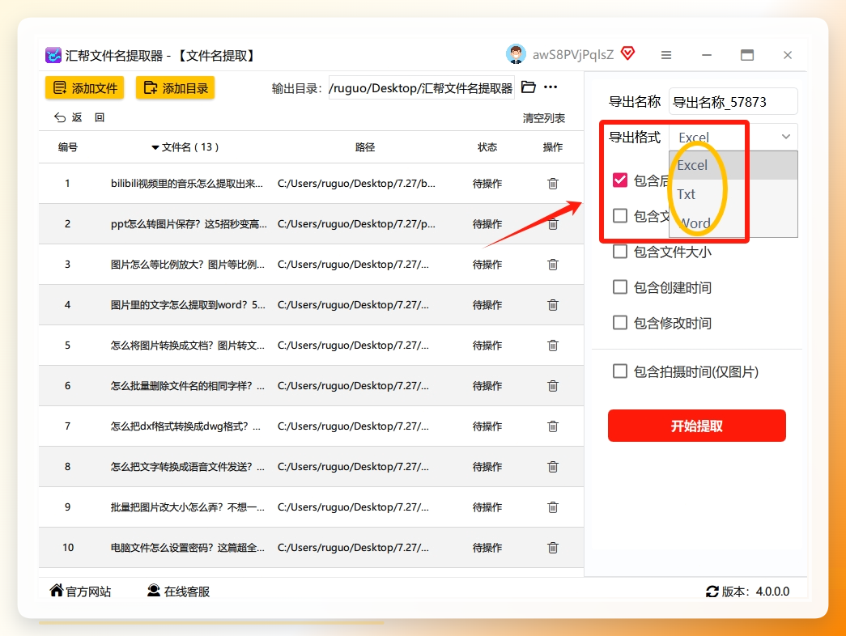Uncheck the first checked 包含 checkbox

tap(620, 180)
